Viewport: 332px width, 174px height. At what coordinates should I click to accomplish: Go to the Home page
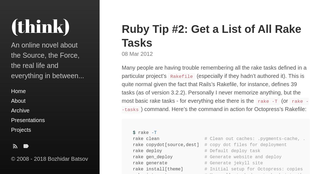click(18, 91)
